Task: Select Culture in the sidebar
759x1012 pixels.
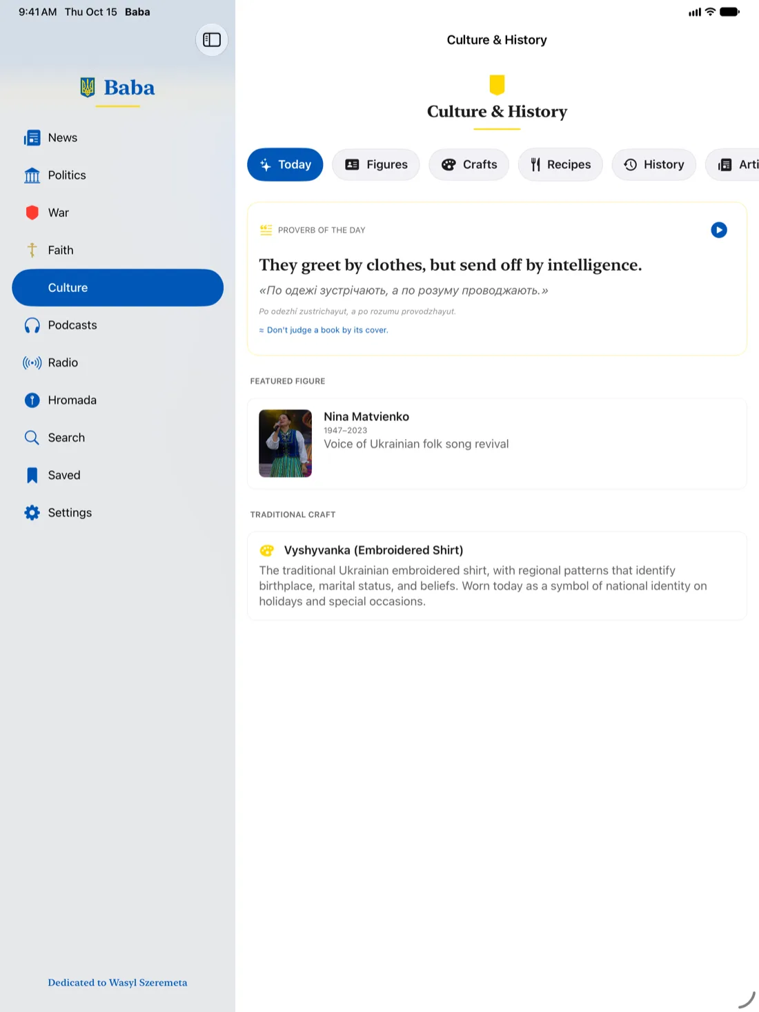Action: coord(118,288)
